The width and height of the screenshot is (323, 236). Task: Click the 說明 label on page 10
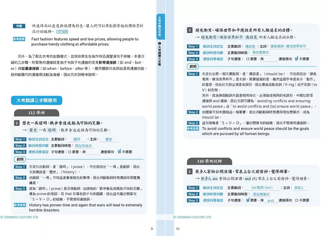coord(193,66)
